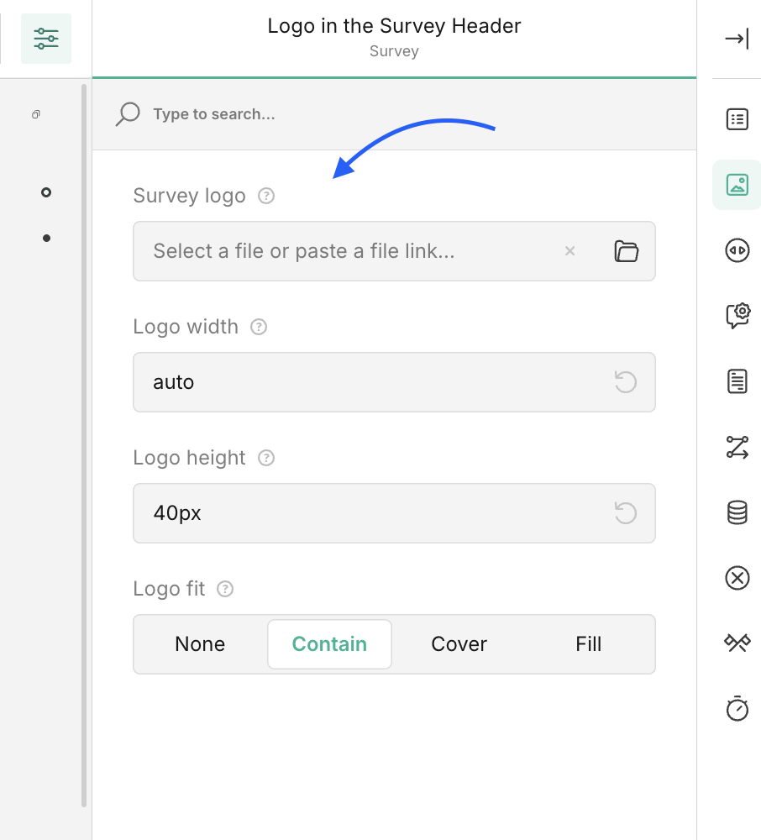Image resolution: width=761 pixels, height=840 pixels.
Task: Open the General settings category icon
Action: tap(737, 119)
